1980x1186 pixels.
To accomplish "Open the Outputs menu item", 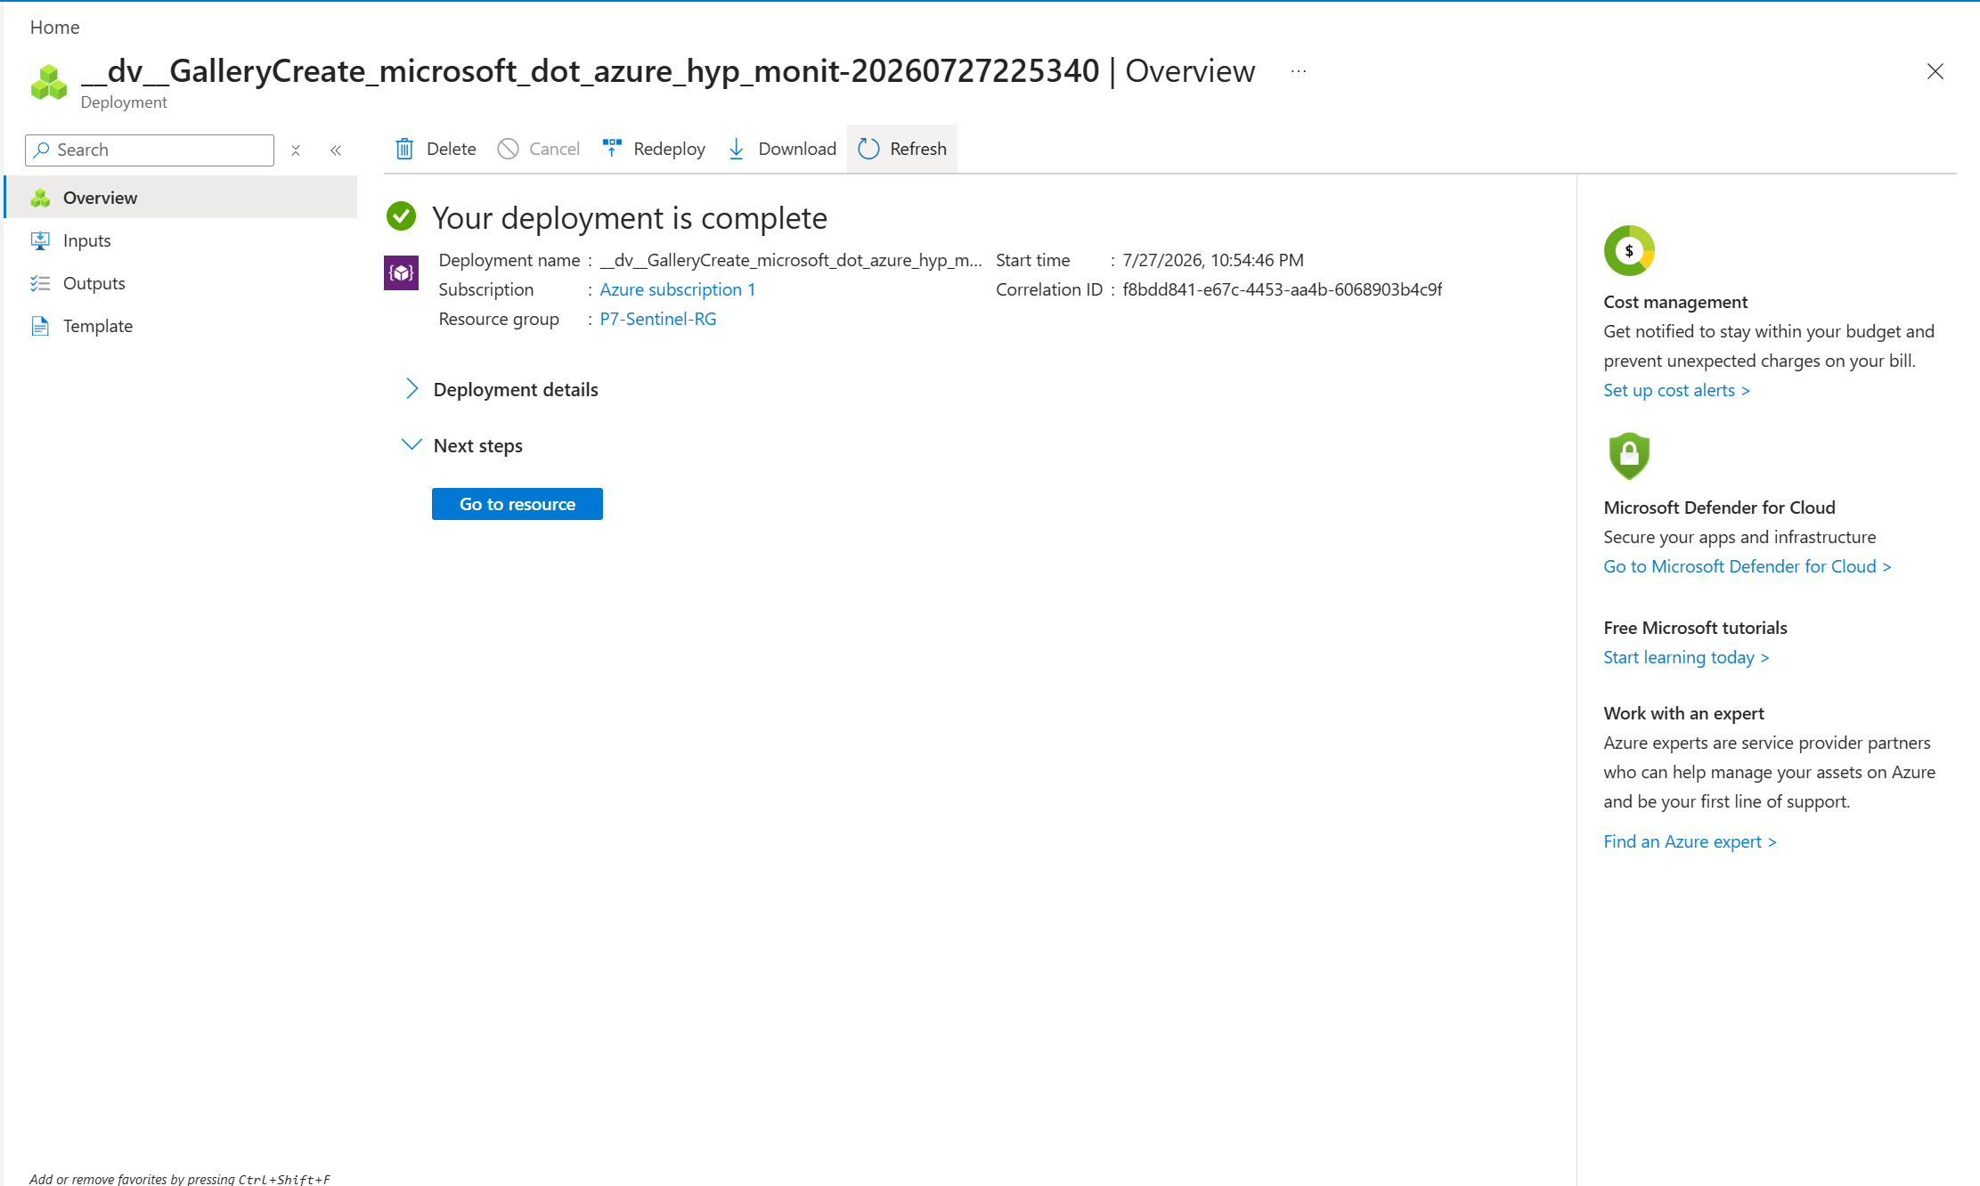I will [x=181, y=283].
